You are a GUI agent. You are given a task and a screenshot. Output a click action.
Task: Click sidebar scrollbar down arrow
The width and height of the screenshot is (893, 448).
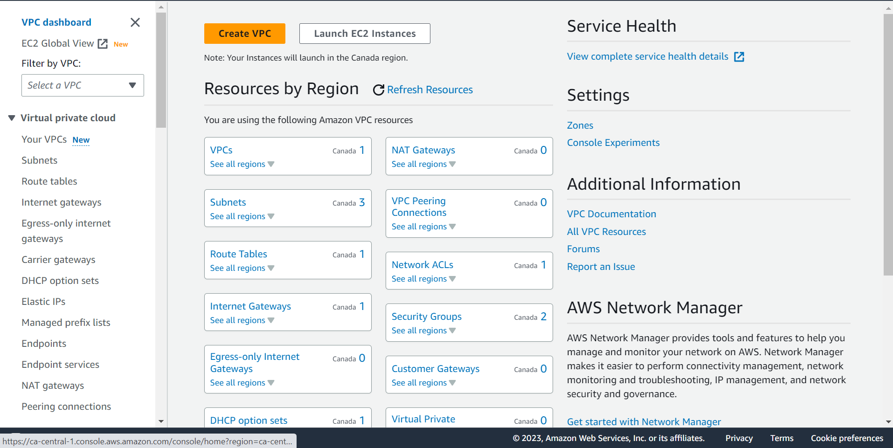161,421
